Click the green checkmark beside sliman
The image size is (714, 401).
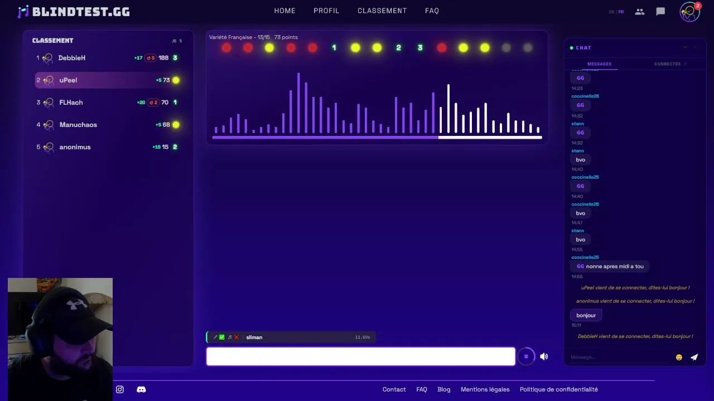222,338
